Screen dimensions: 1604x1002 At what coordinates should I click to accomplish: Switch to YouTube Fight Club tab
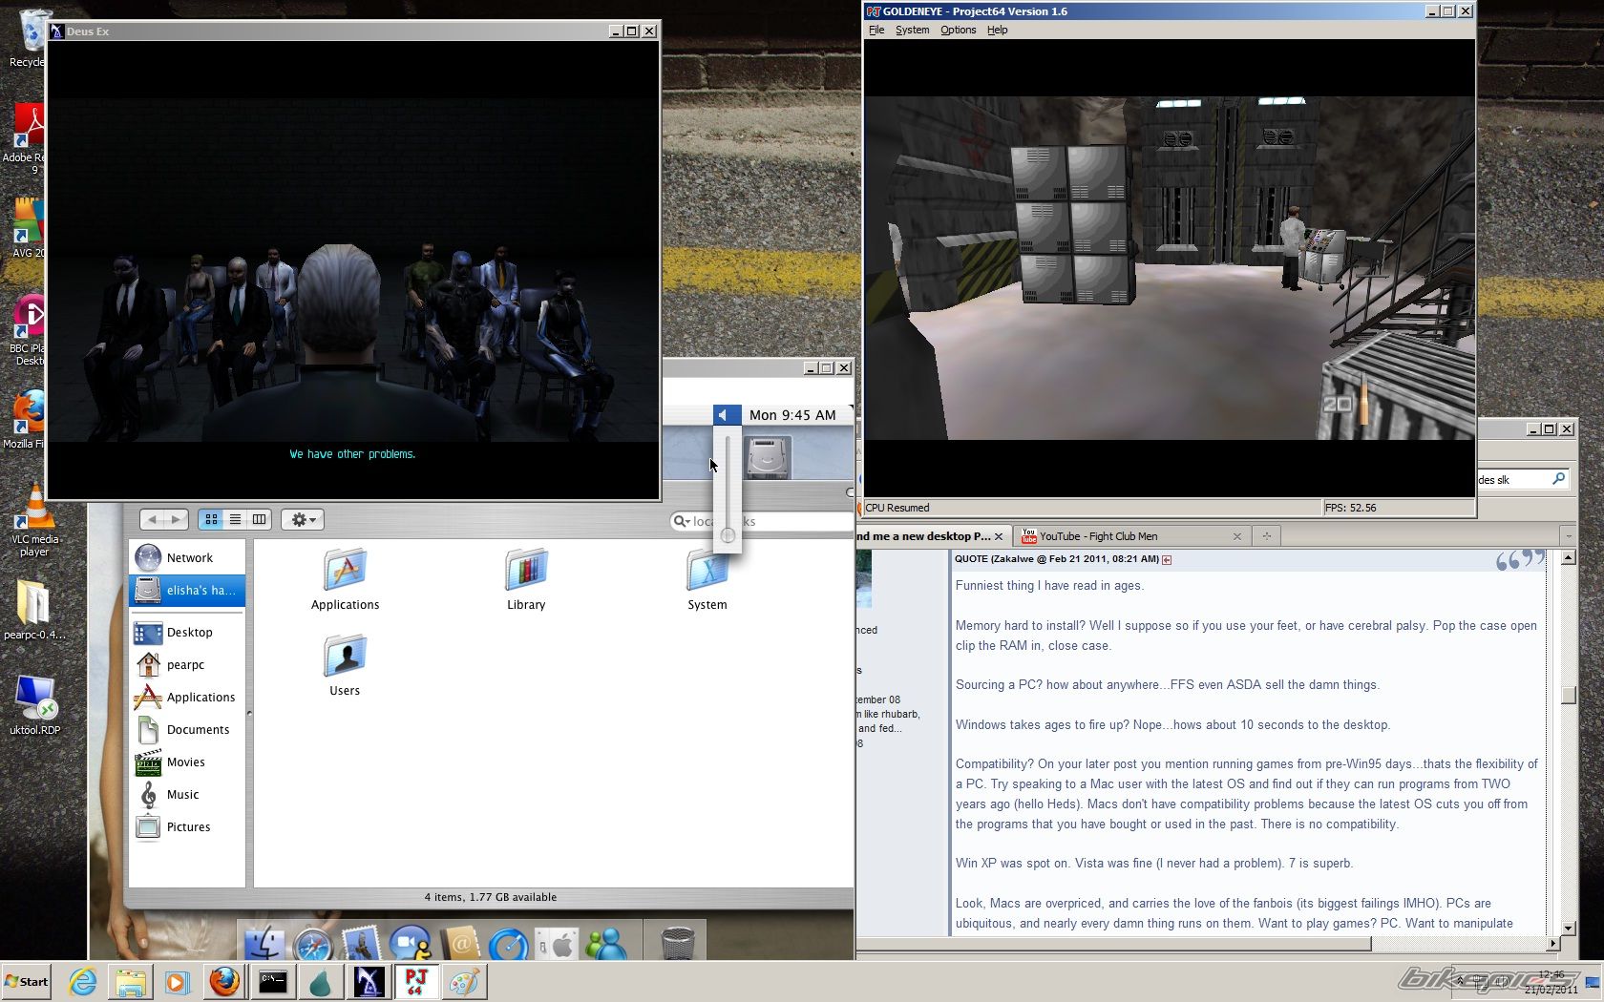[1098, 536]
